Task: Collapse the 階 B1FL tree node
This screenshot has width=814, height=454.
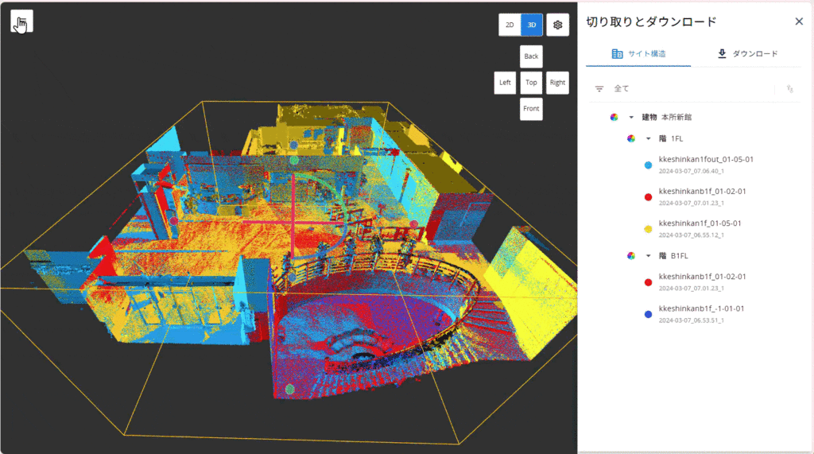Action: point(648,256)
